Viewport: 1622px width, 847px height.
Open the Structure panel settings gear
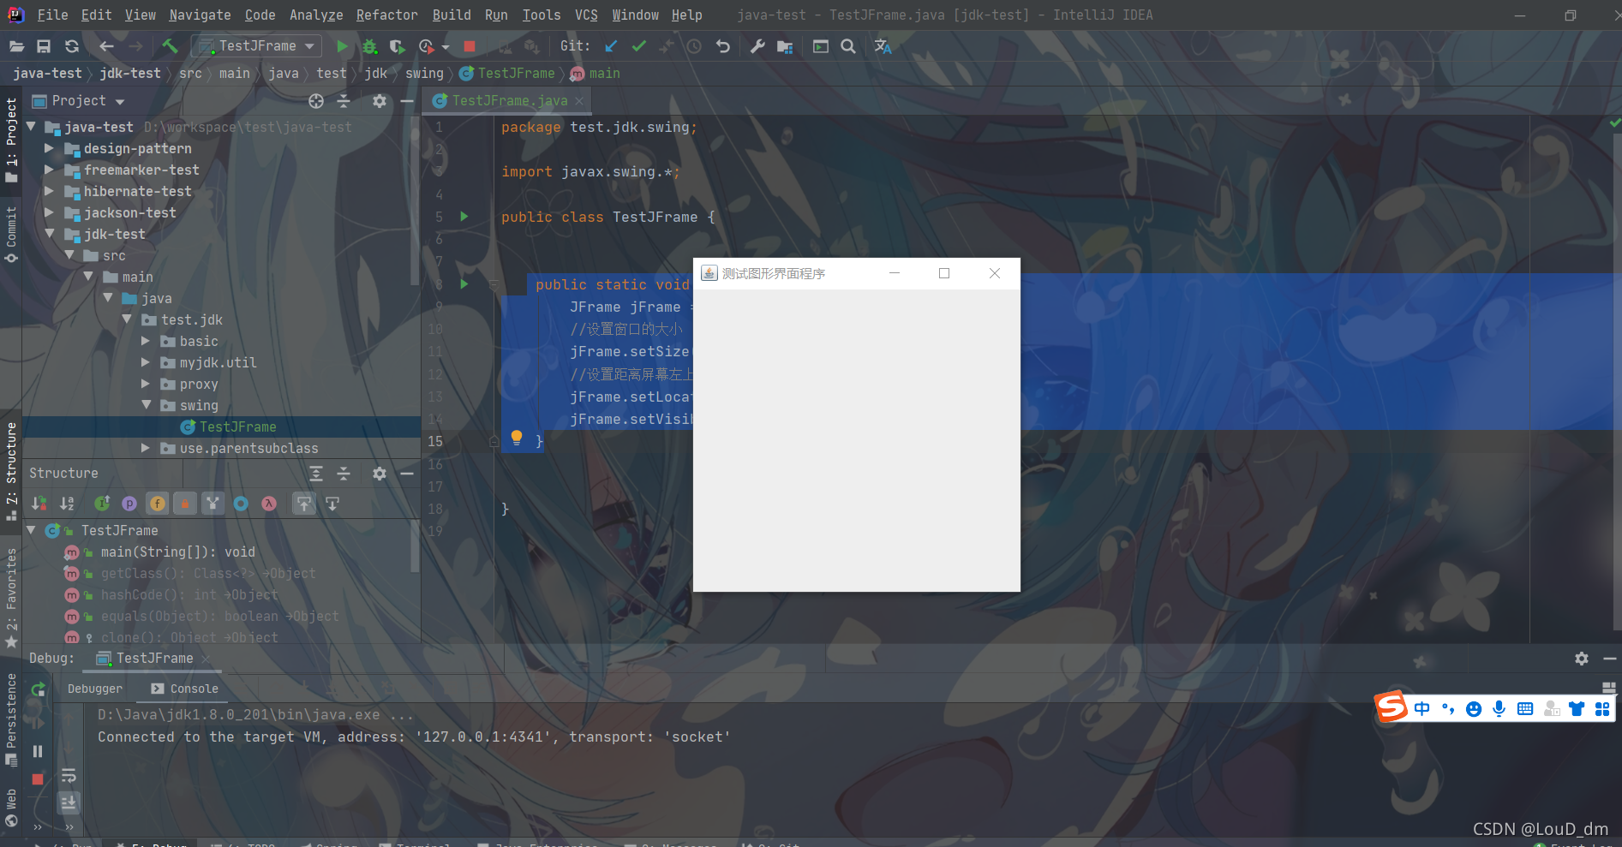(380, 473)
